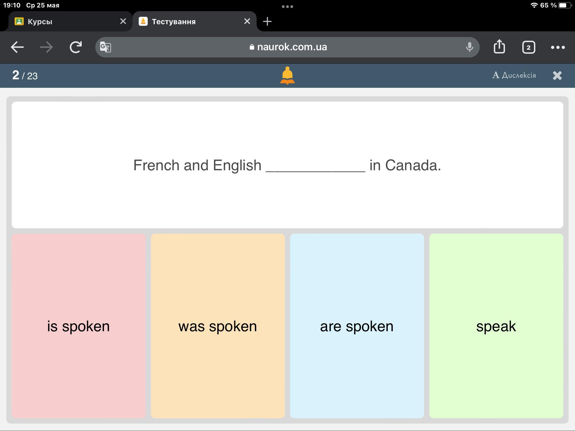Image resolution: width=575 pixels, height=431 pixels.
Task: Choose the answer "was spoken"
Action: [218, 326]
